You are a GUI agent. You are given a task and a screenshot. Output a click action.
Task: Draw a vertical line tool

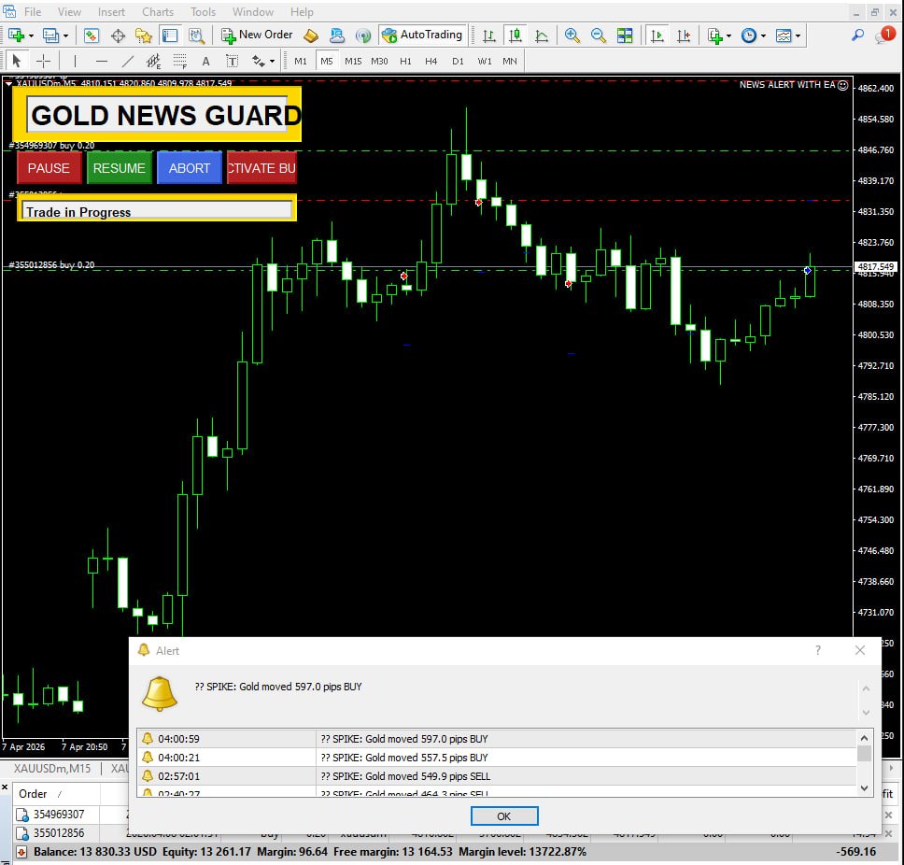pyautogui.click(x=75, y=61)
